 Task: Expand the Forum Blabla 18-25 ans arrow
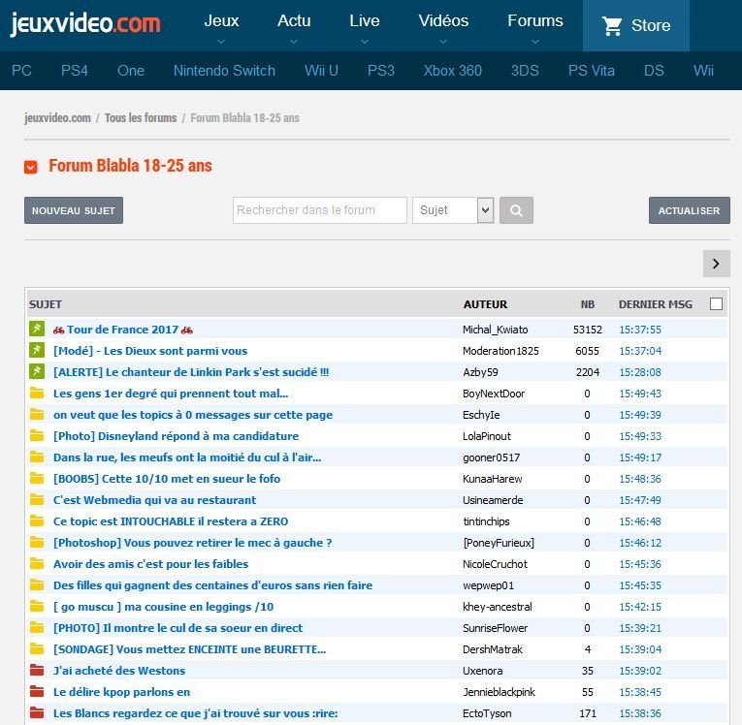[31, 167]
